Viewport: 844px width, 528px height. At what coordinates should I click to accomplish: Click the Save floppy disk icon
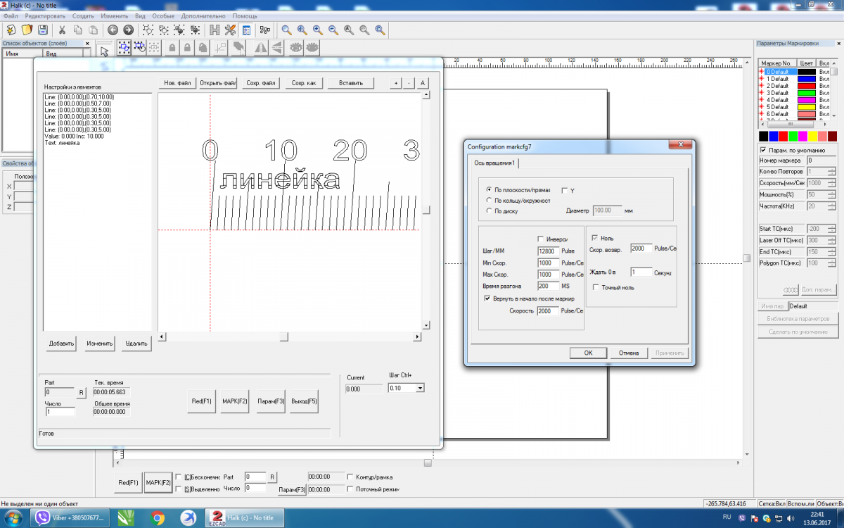point(43,30)
